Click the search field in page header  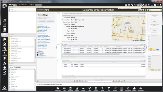coord(156,10)
